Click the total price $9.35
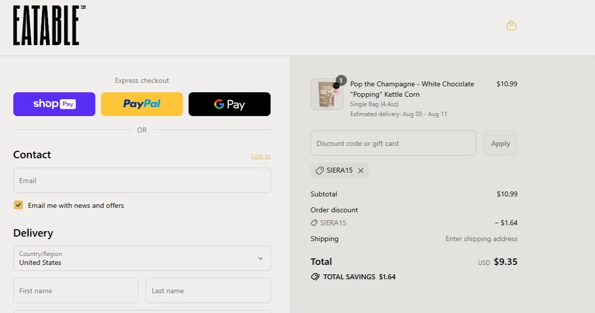The image size is (595, 313). pos(506,261)
